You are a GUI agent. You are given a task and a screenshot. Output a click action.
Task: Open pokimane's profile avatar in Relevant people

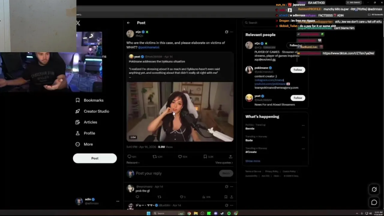[249, 70]
